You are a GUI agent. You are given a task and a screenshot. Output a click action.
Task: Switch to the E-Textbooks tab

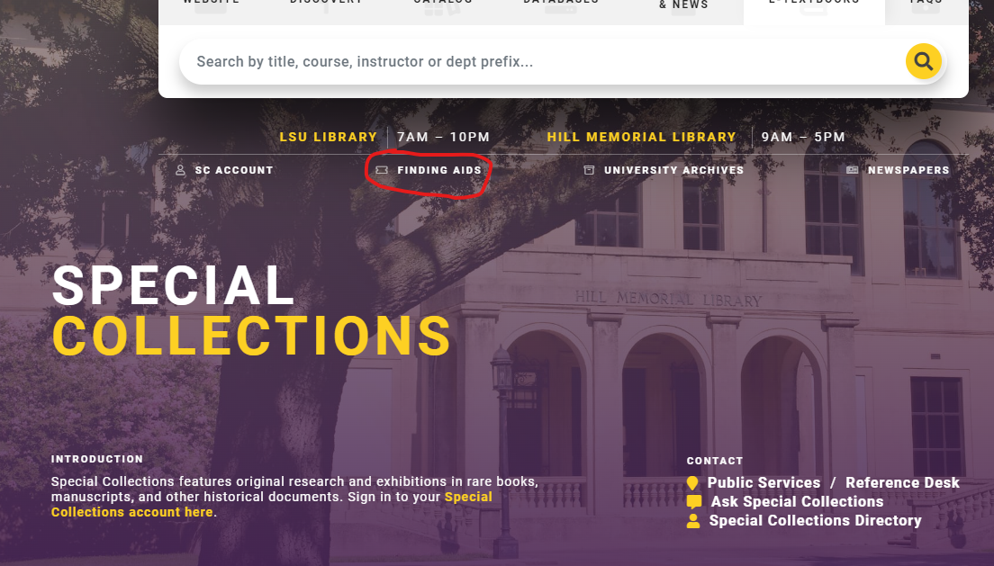pos(813,5)
